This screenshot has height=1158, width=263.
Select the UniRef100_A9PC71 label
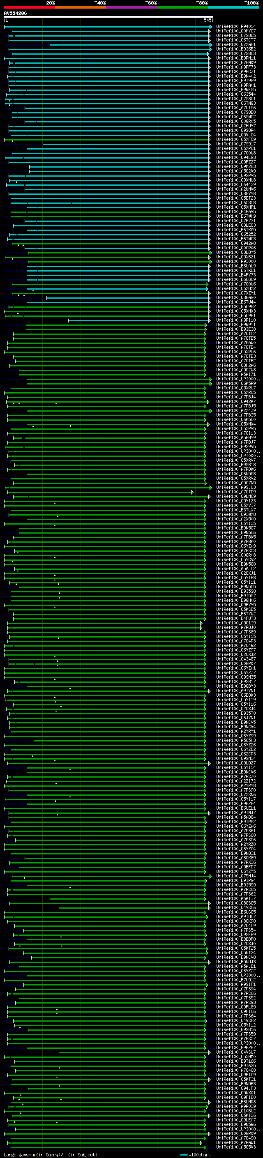(236, 71)
